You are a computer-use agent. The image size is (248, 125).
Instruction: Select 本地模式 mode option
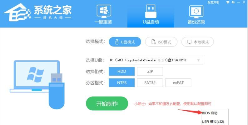coord(197,42)
